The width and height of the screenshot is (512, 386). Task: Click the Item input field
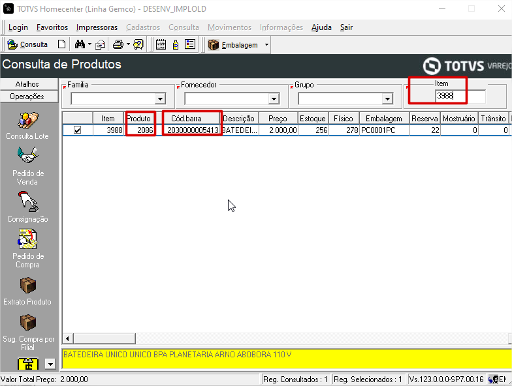tap(460, 96)
